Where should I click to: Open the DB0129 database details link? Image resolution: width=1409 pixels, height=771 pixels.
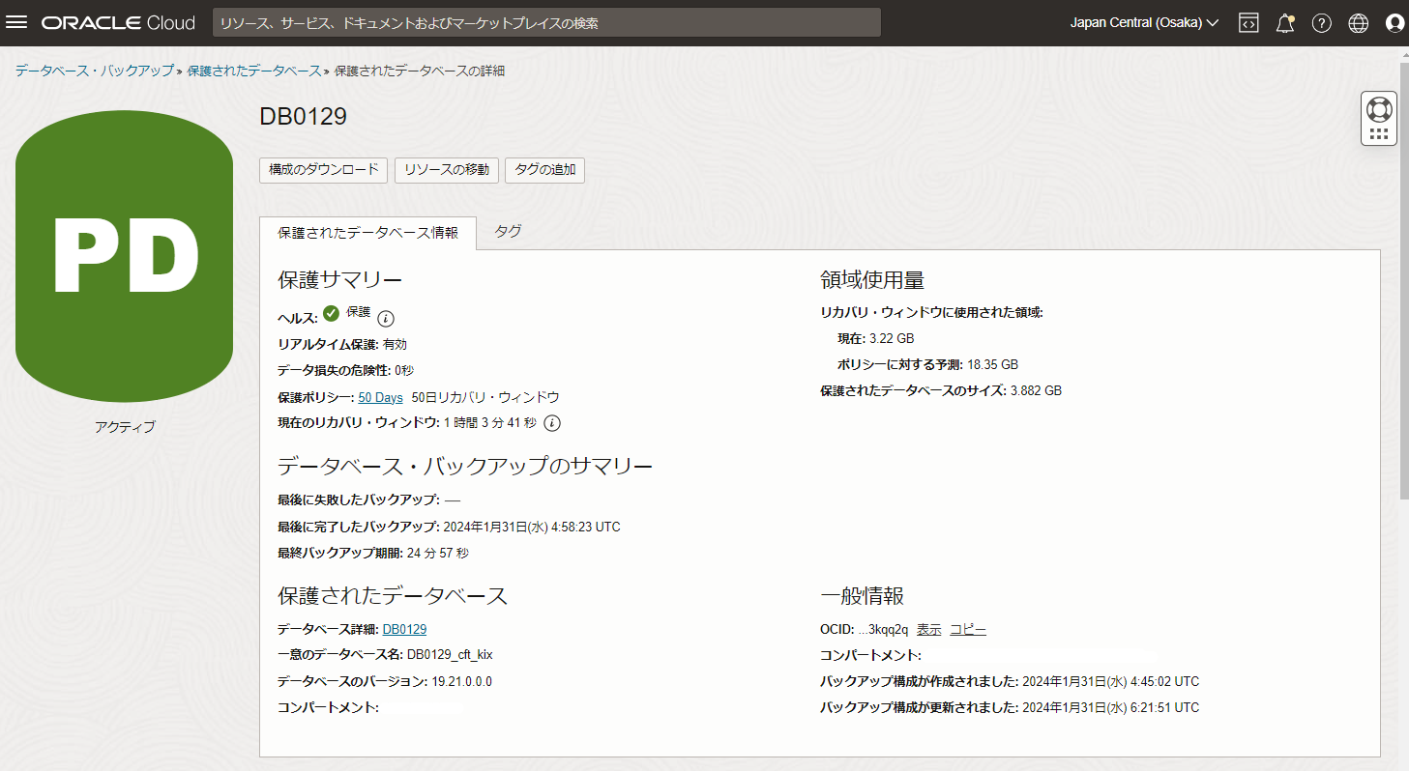(404, 629)
